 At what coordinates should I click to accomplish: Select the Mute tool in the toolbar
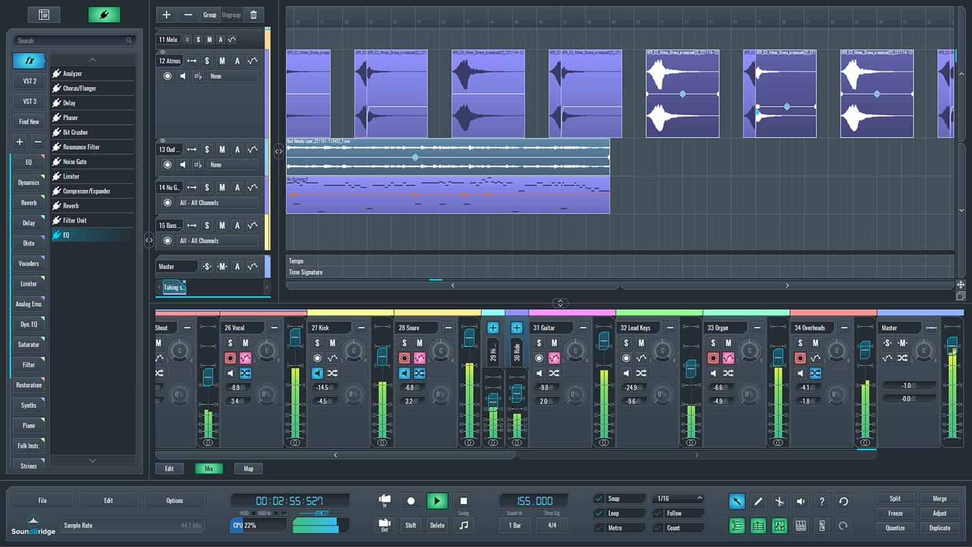pos(800,501)
